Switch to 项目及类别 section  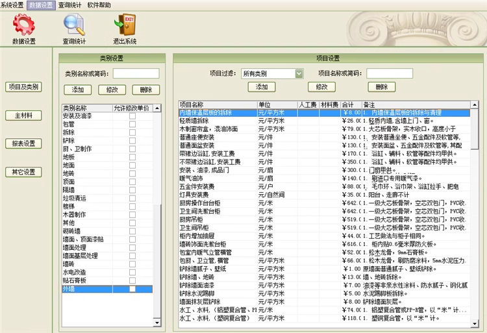coord(23,87)
